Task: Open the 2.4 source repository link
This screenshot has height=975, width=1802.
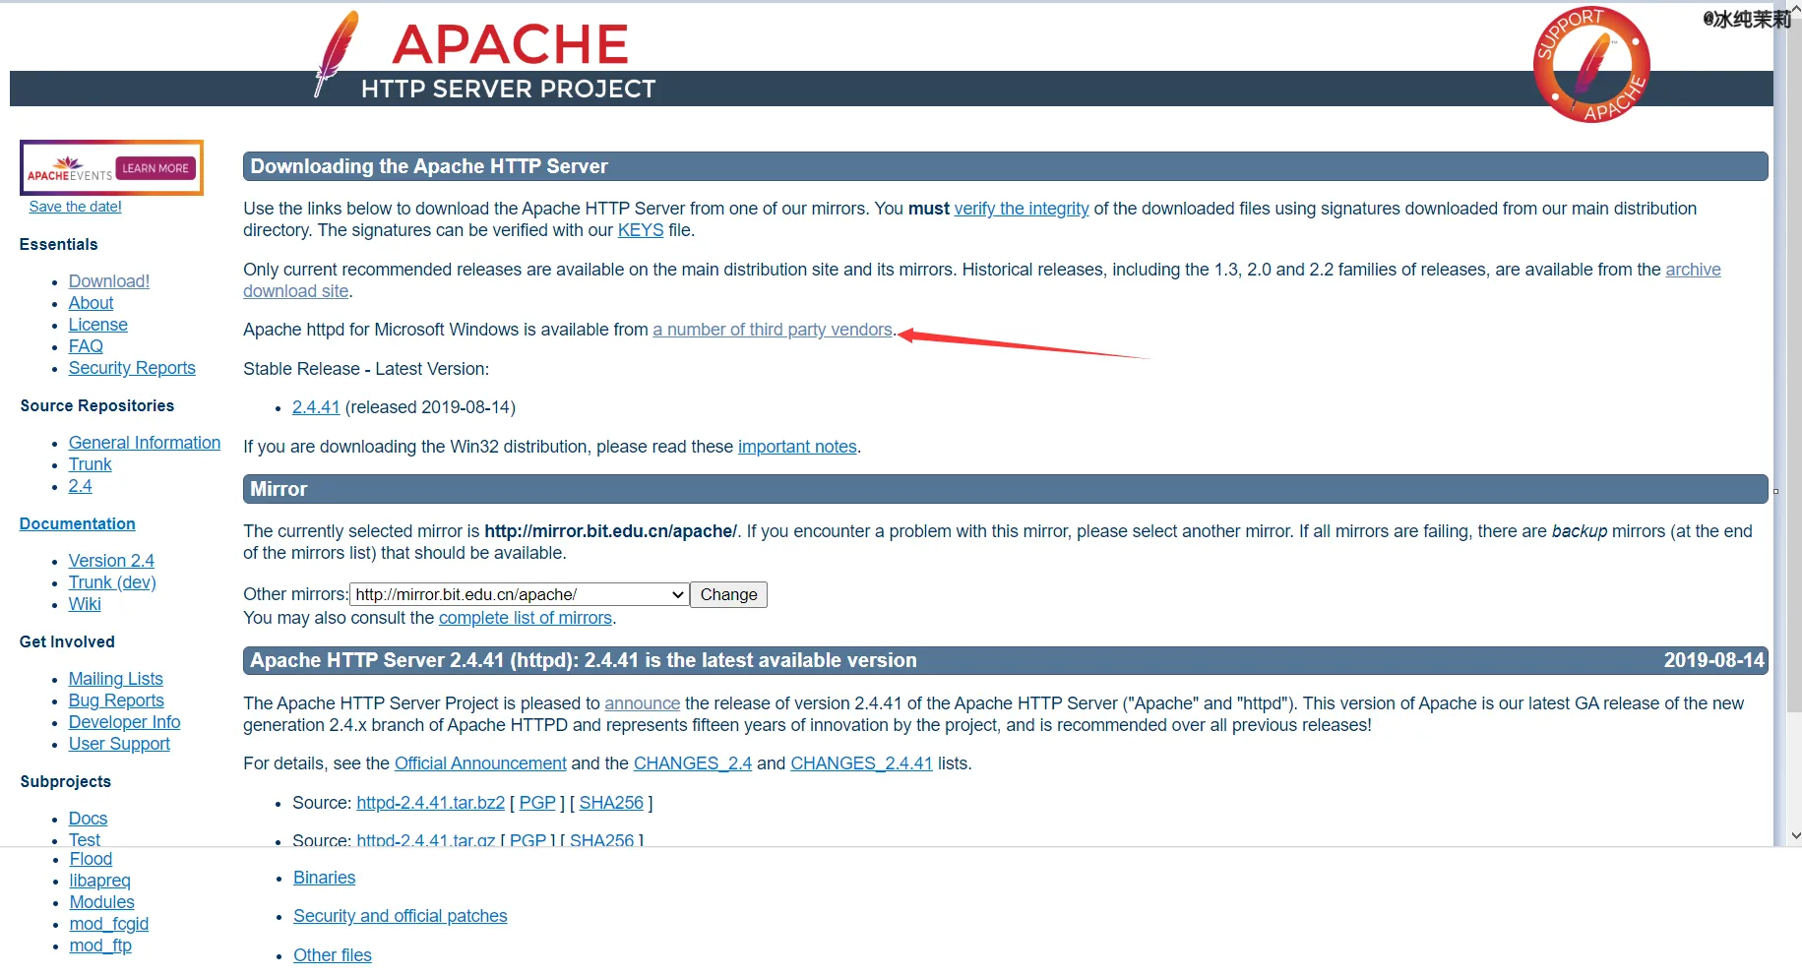Action: pos(81,486)
